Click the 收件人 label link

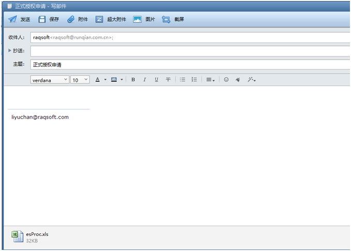(x=17, y=37)
